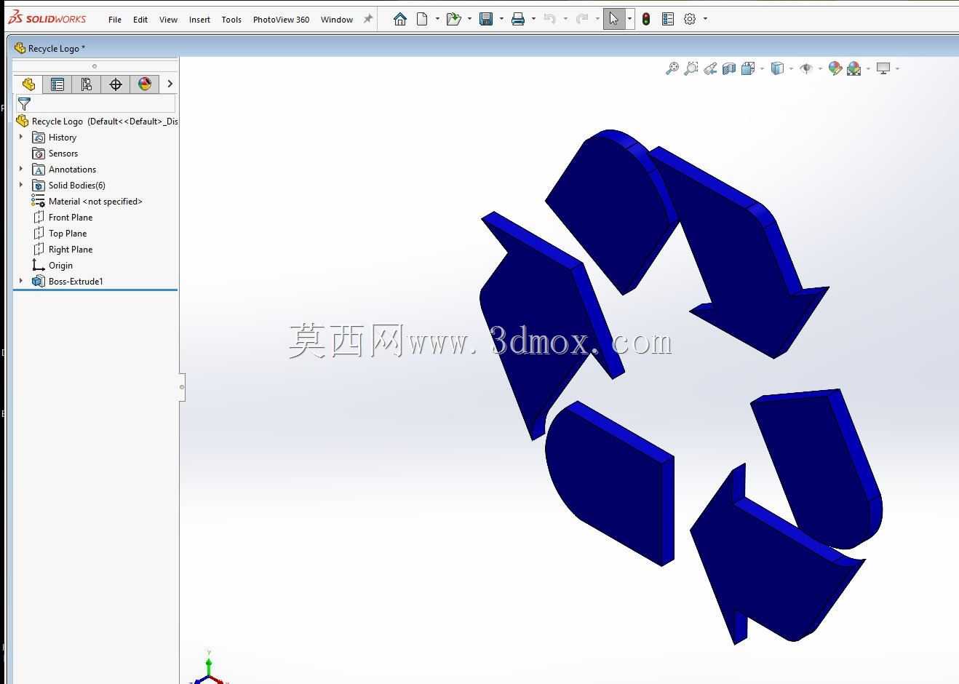Expand the History tree node

pos(21,137)
